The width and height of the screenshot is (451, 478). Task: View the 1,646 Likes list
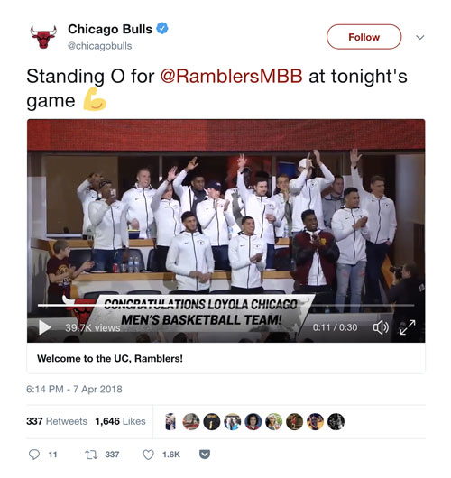pos(120,421)
